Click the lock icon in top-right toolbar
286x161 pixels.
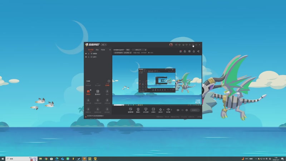coord(185,51)
